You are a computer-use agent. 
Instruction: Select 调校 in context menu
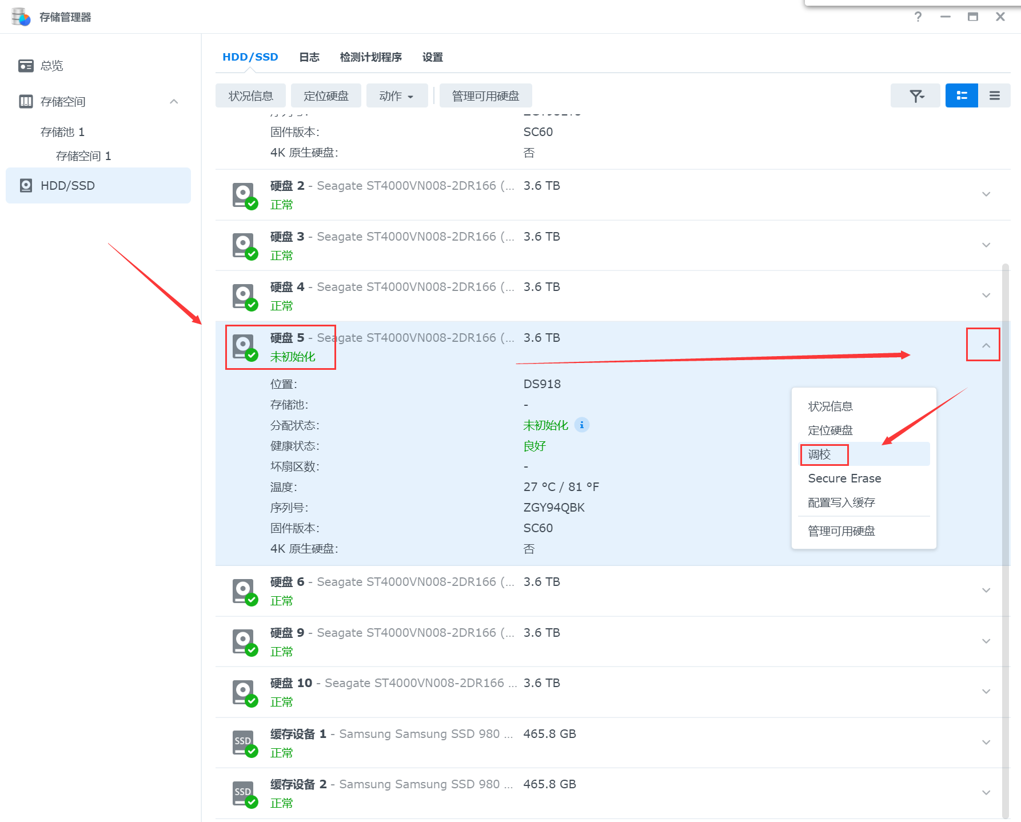[x=820, y=454]
